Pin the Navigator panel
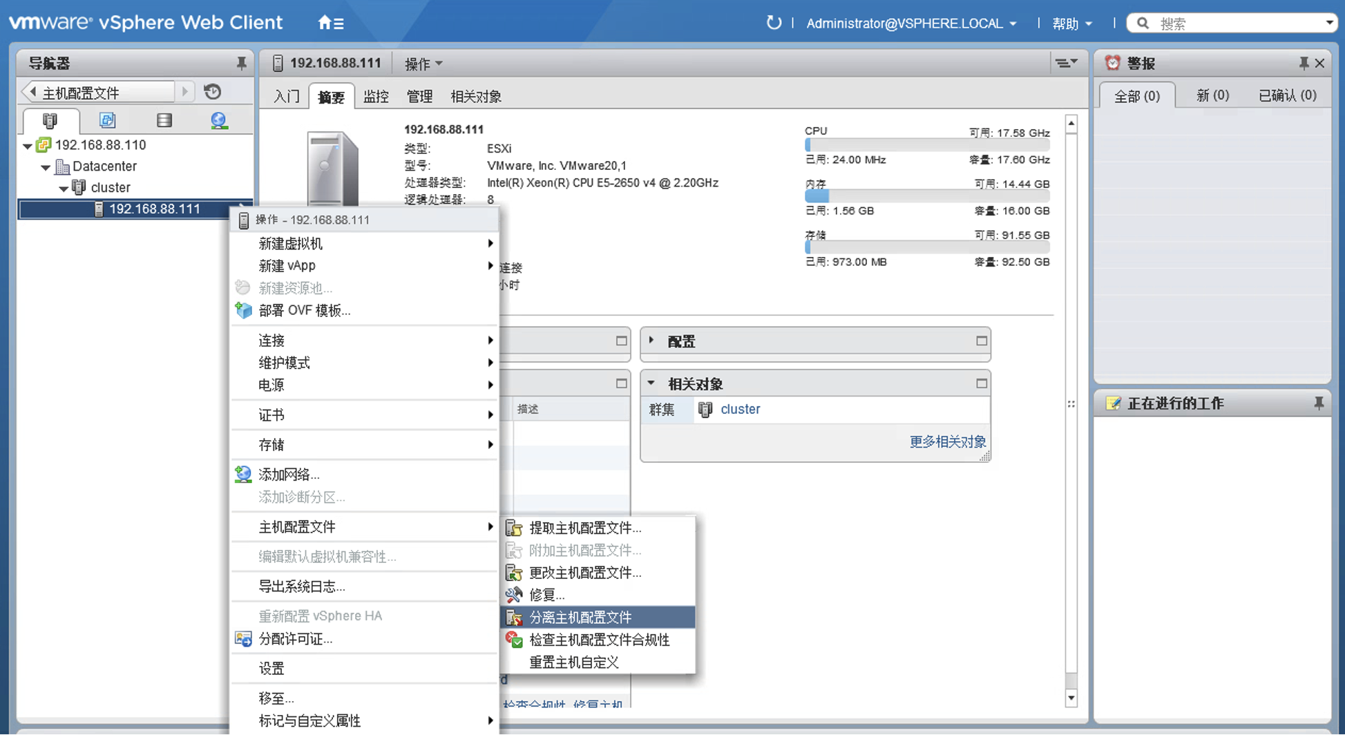 [x=241, y=64]
